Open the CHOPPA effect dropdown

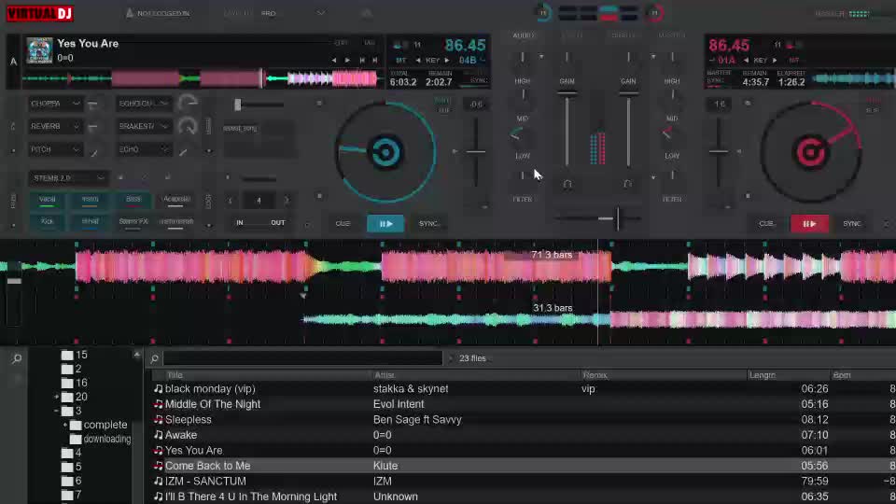(55, 104)
